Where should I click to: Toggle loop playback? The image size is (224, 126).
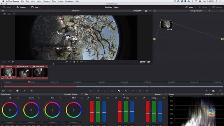[85, 62]
